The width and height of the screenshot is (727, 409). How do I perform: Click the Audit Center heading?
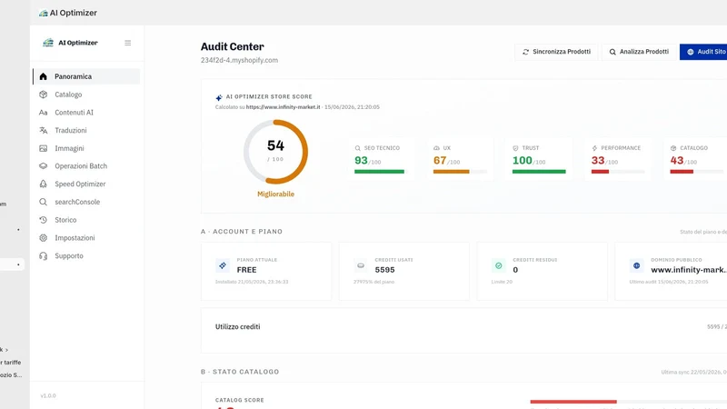click(233, 47)
